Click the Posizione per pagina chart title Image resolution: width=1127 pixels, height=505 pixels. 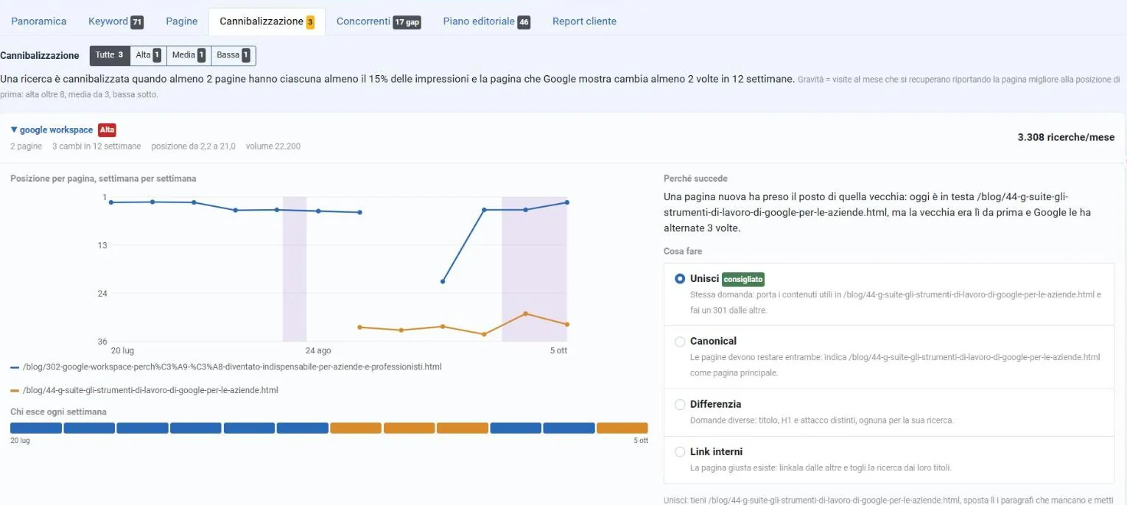[x=103, y=179]
